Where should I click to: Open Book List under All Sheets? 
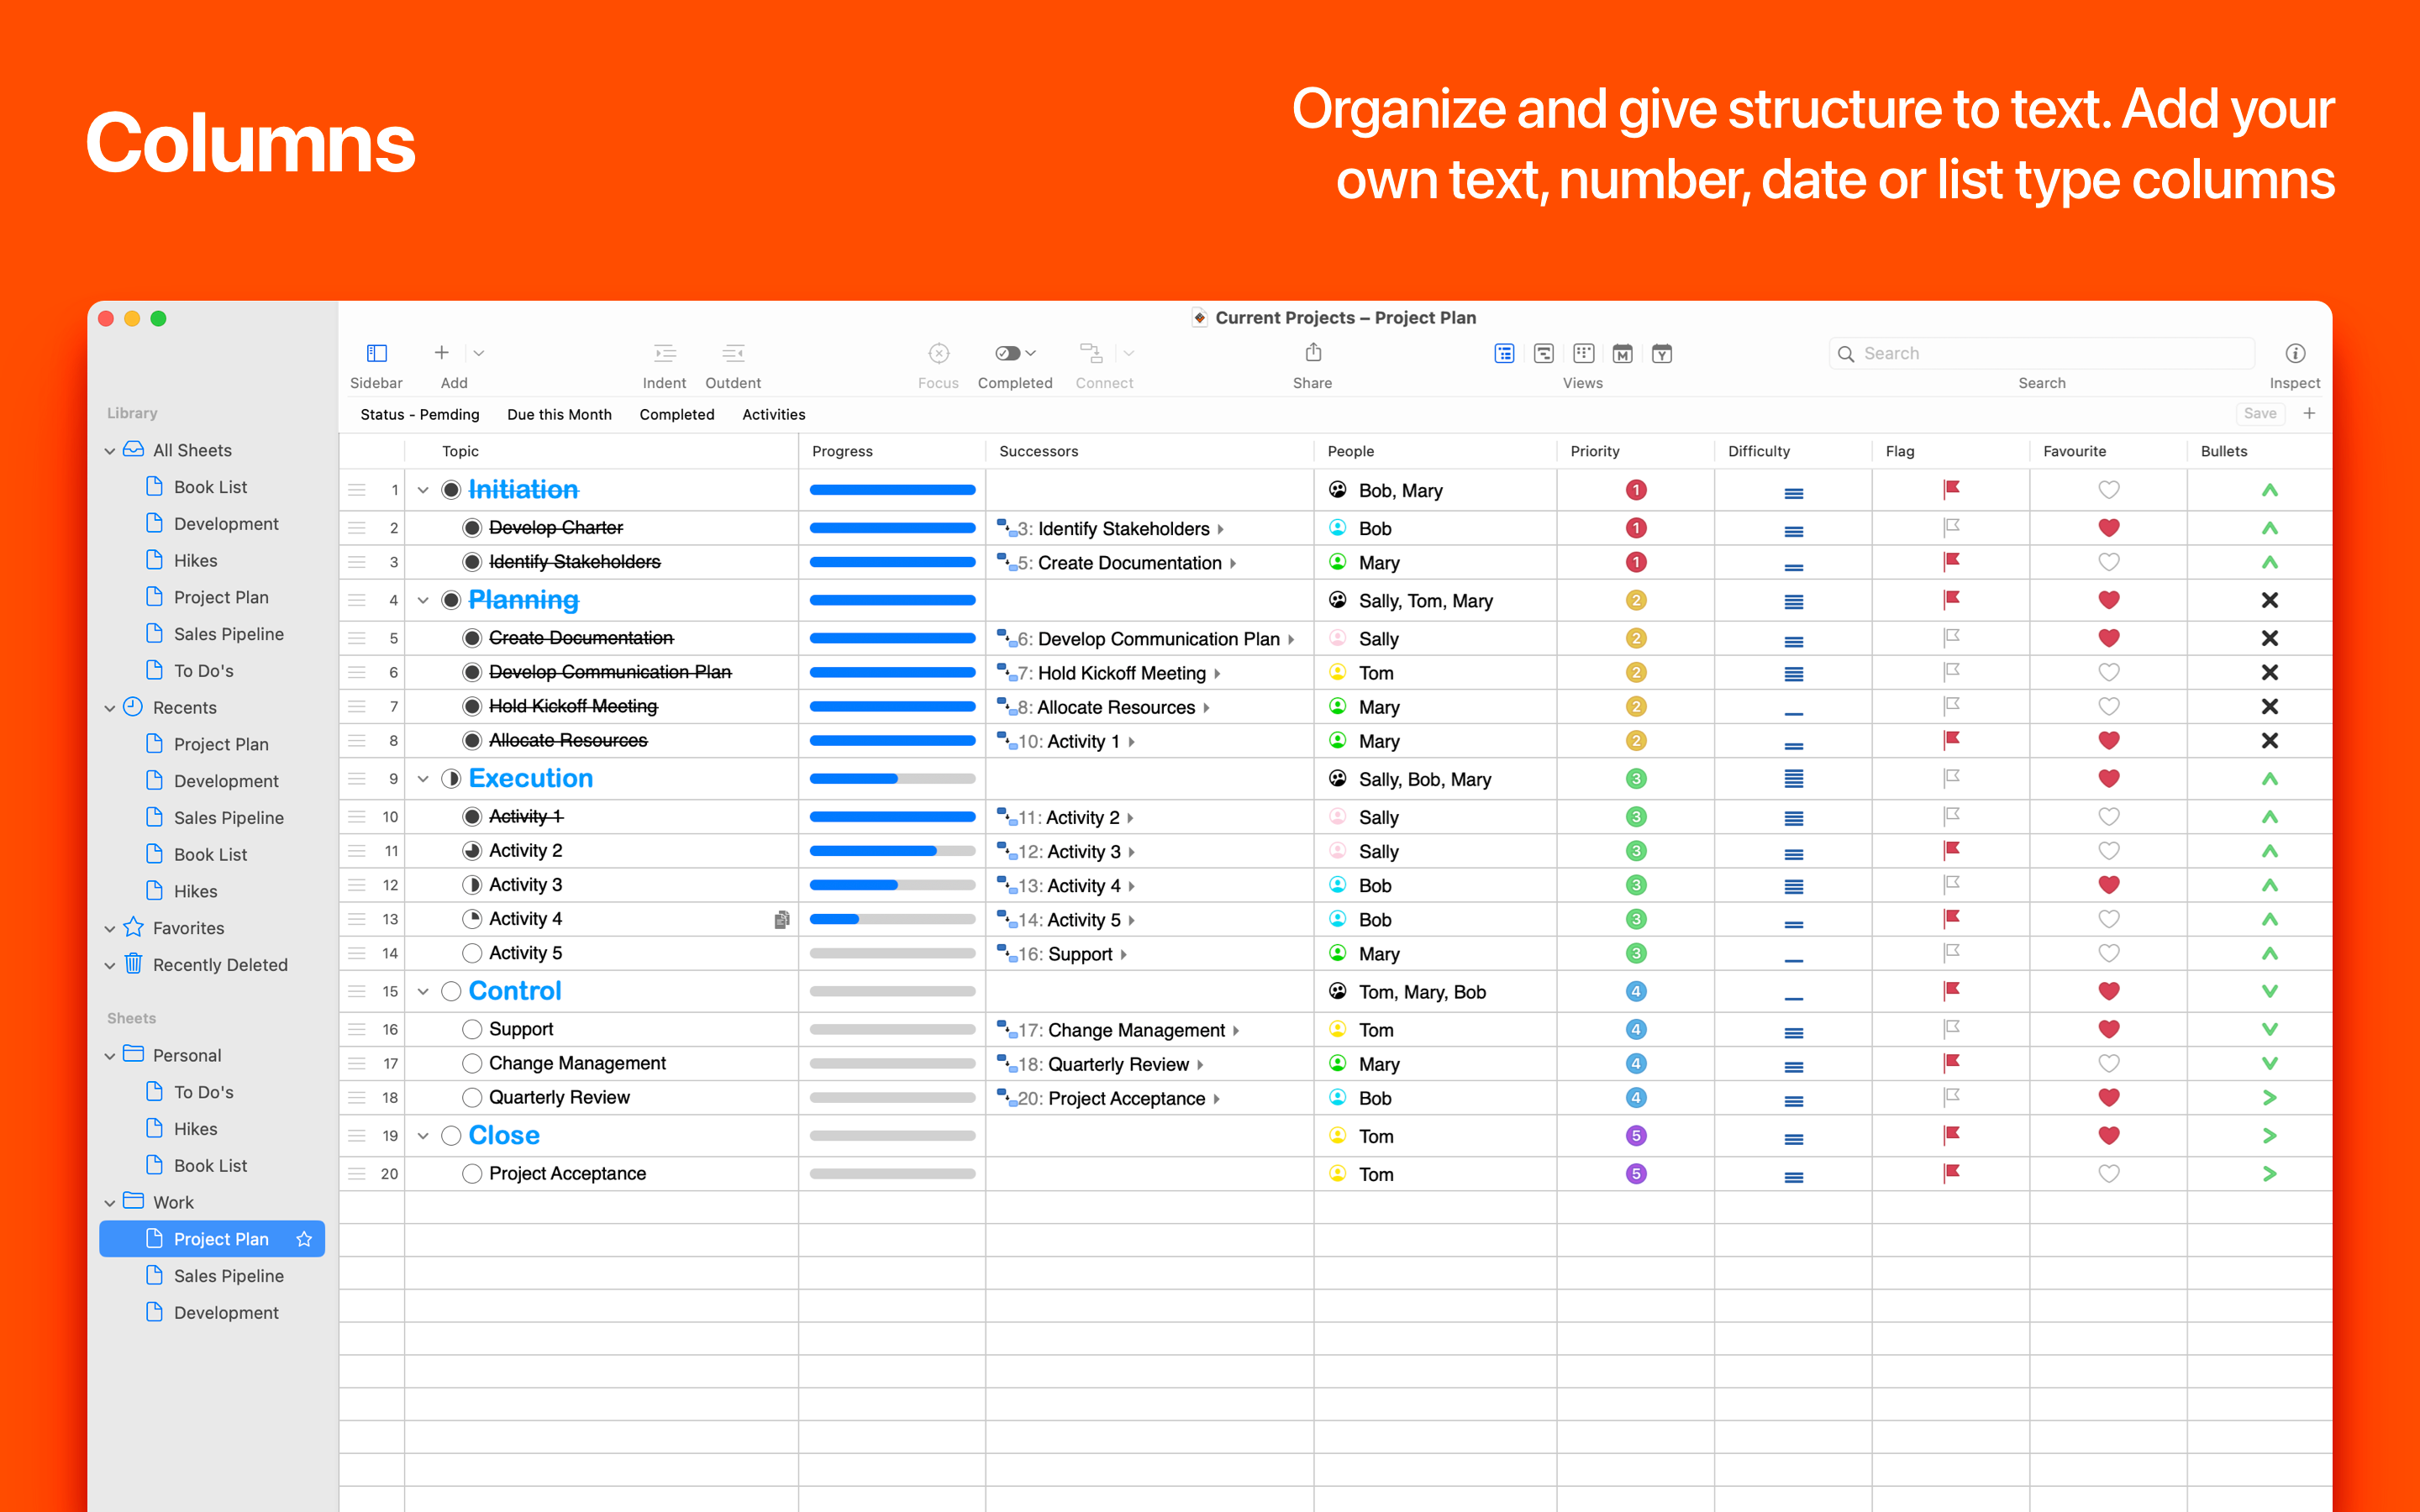pos(210,487)
